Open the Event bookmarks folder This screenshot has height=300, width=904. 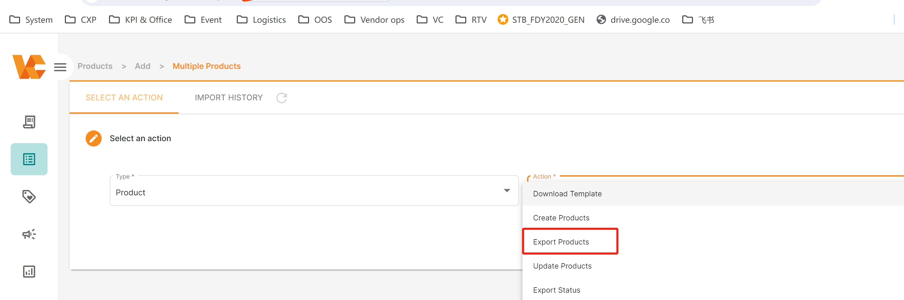coord(203,20)
